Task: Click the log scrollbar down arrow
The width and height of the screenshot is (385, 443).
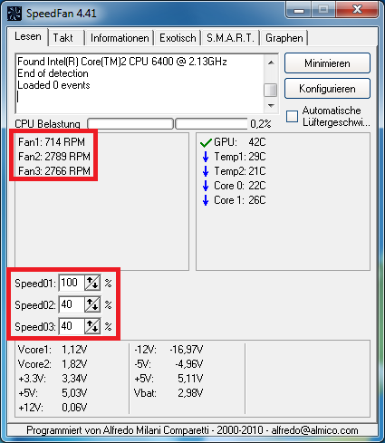Action: coord(271,106)
